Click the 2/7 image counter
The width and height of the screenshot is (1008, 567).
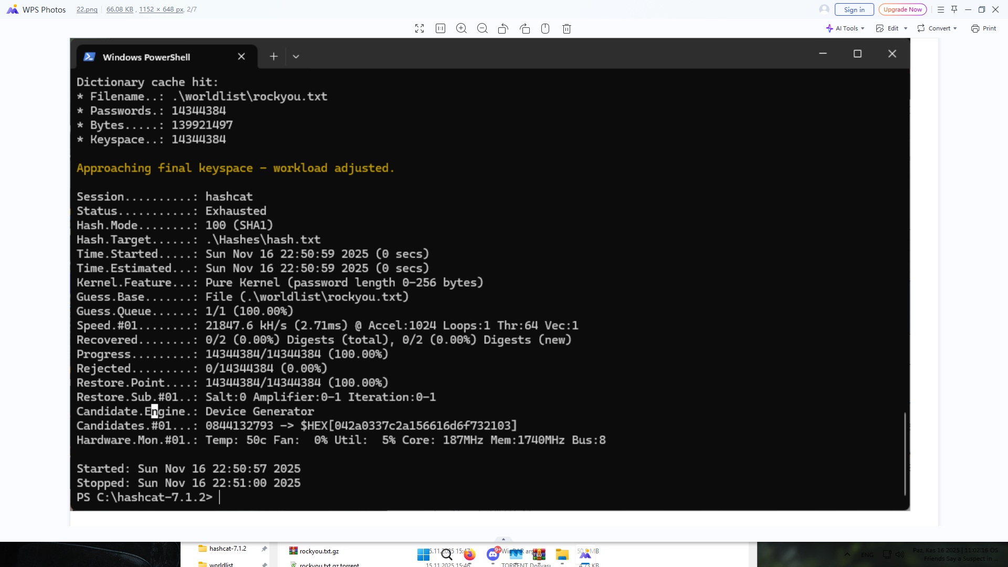coord(192,9)
